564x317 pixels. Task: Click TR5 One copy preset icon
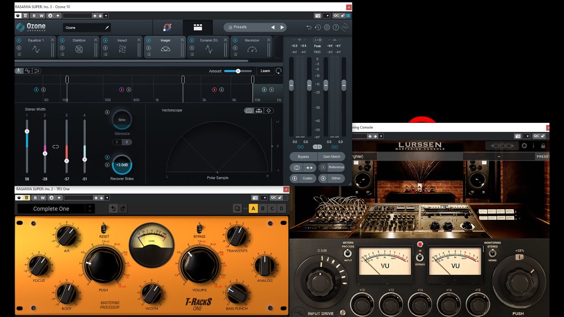pyautogui.click(x=237, y=209)
